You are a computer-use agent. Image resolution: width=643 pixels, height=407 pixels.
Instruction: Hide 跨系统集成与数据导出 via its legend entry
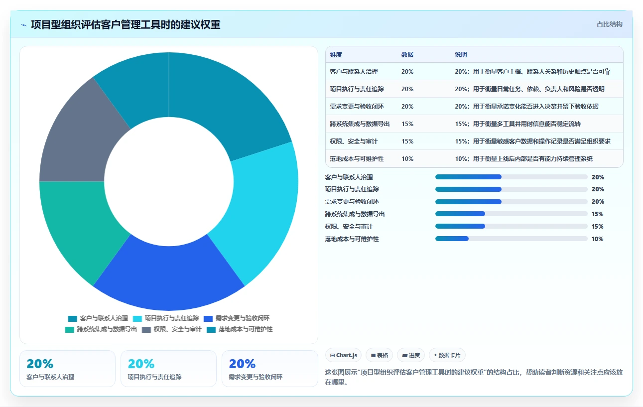[x=101, y=329]
